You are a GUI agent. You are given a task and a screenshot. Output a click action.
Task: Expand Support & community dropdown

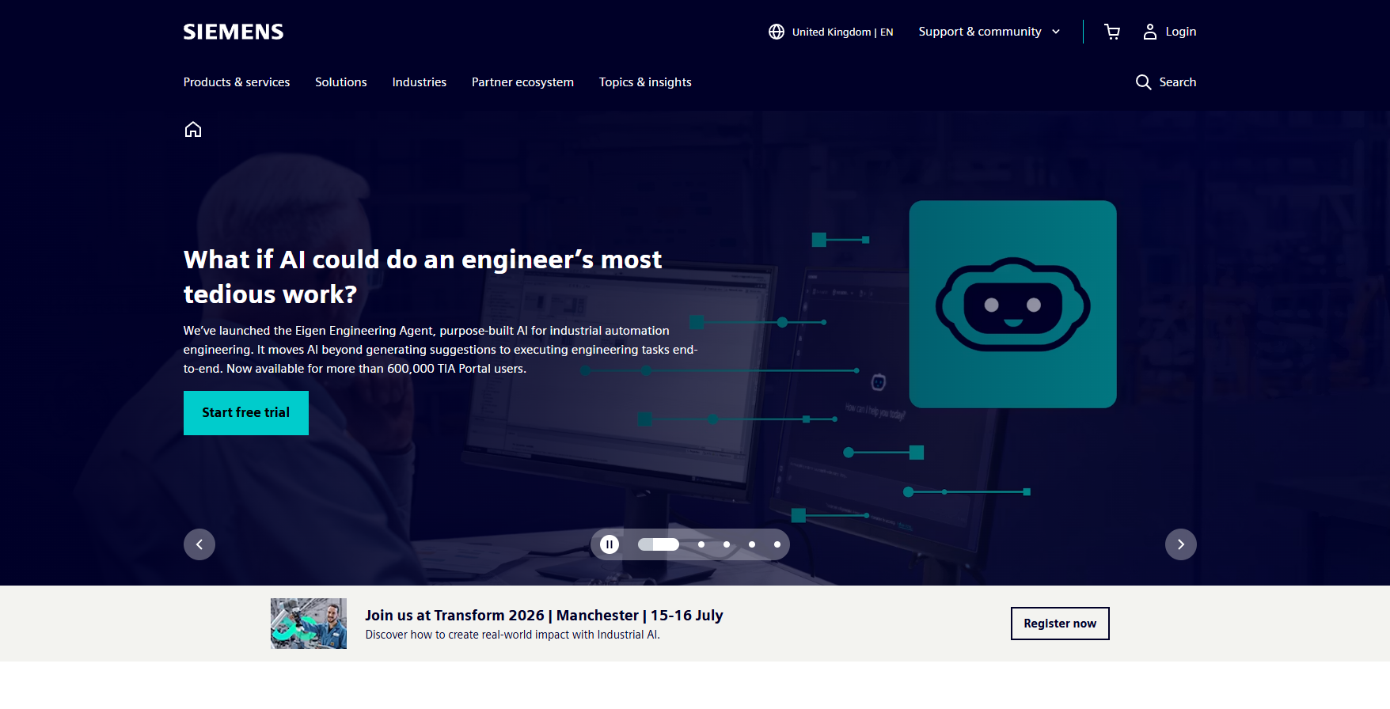(989, 32)
